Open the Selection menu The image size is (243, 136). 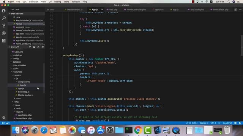[x=34, y=2]
